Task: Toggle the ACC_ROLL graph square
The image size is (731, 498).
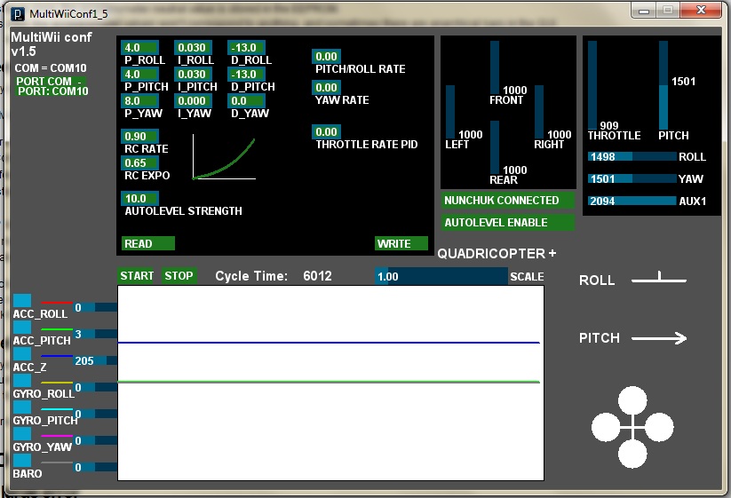Action: (22, 300)
